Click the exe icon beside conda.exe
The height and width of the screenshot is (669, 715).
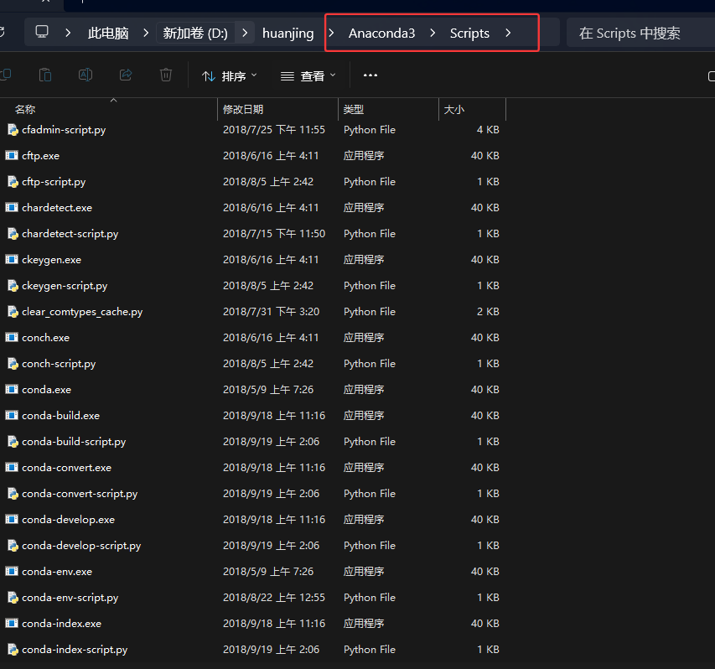[x=12, y=390]
